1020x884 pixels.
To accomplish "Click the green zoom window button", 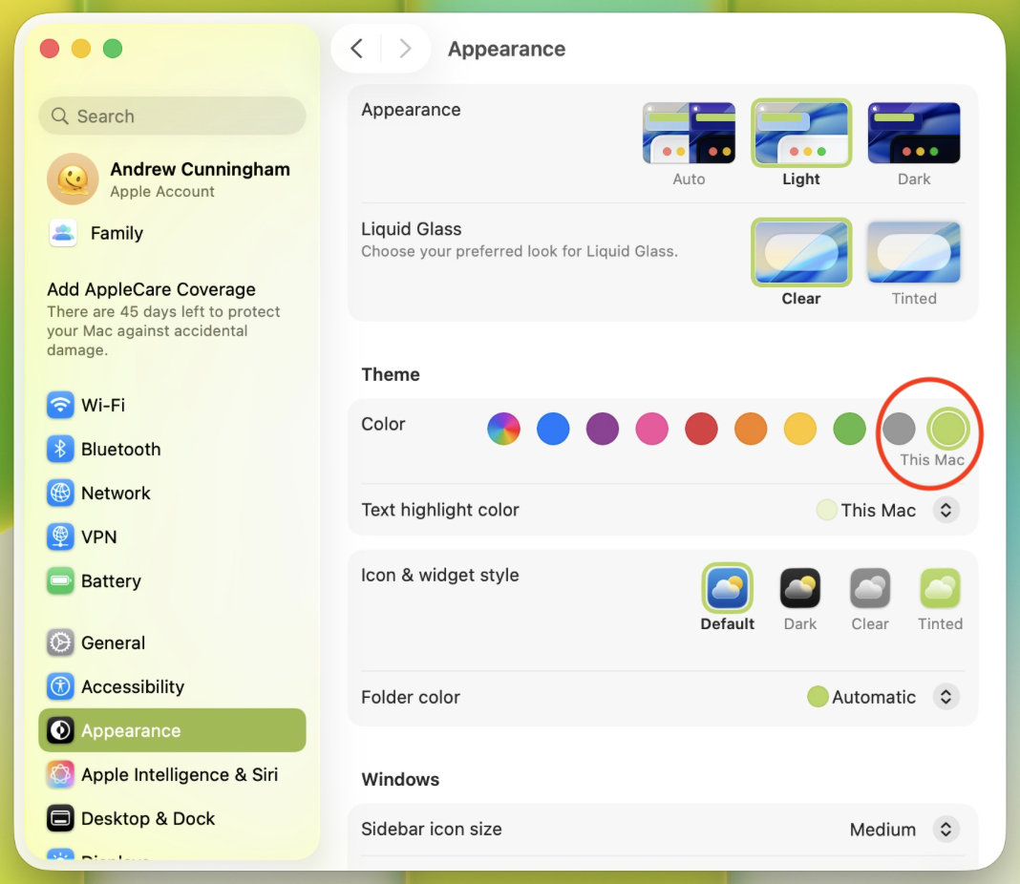I will tap(113, 48).
